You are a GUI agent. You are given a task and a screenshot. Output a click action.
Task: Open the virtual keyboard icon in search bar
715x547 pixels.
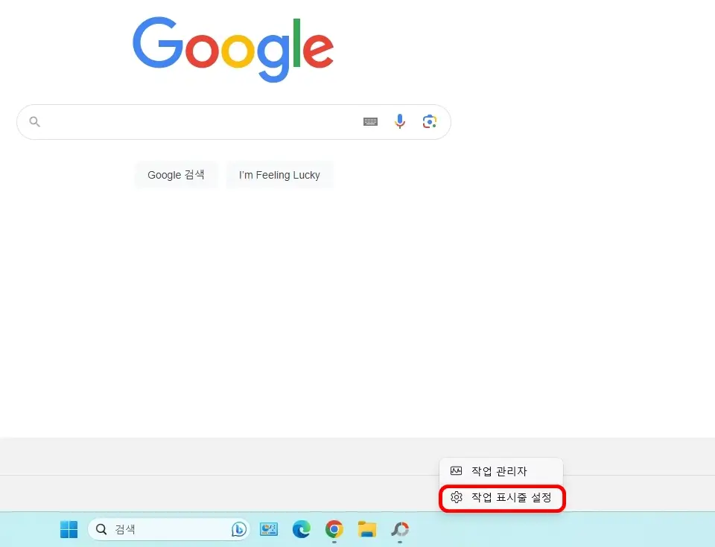[370, 121]
